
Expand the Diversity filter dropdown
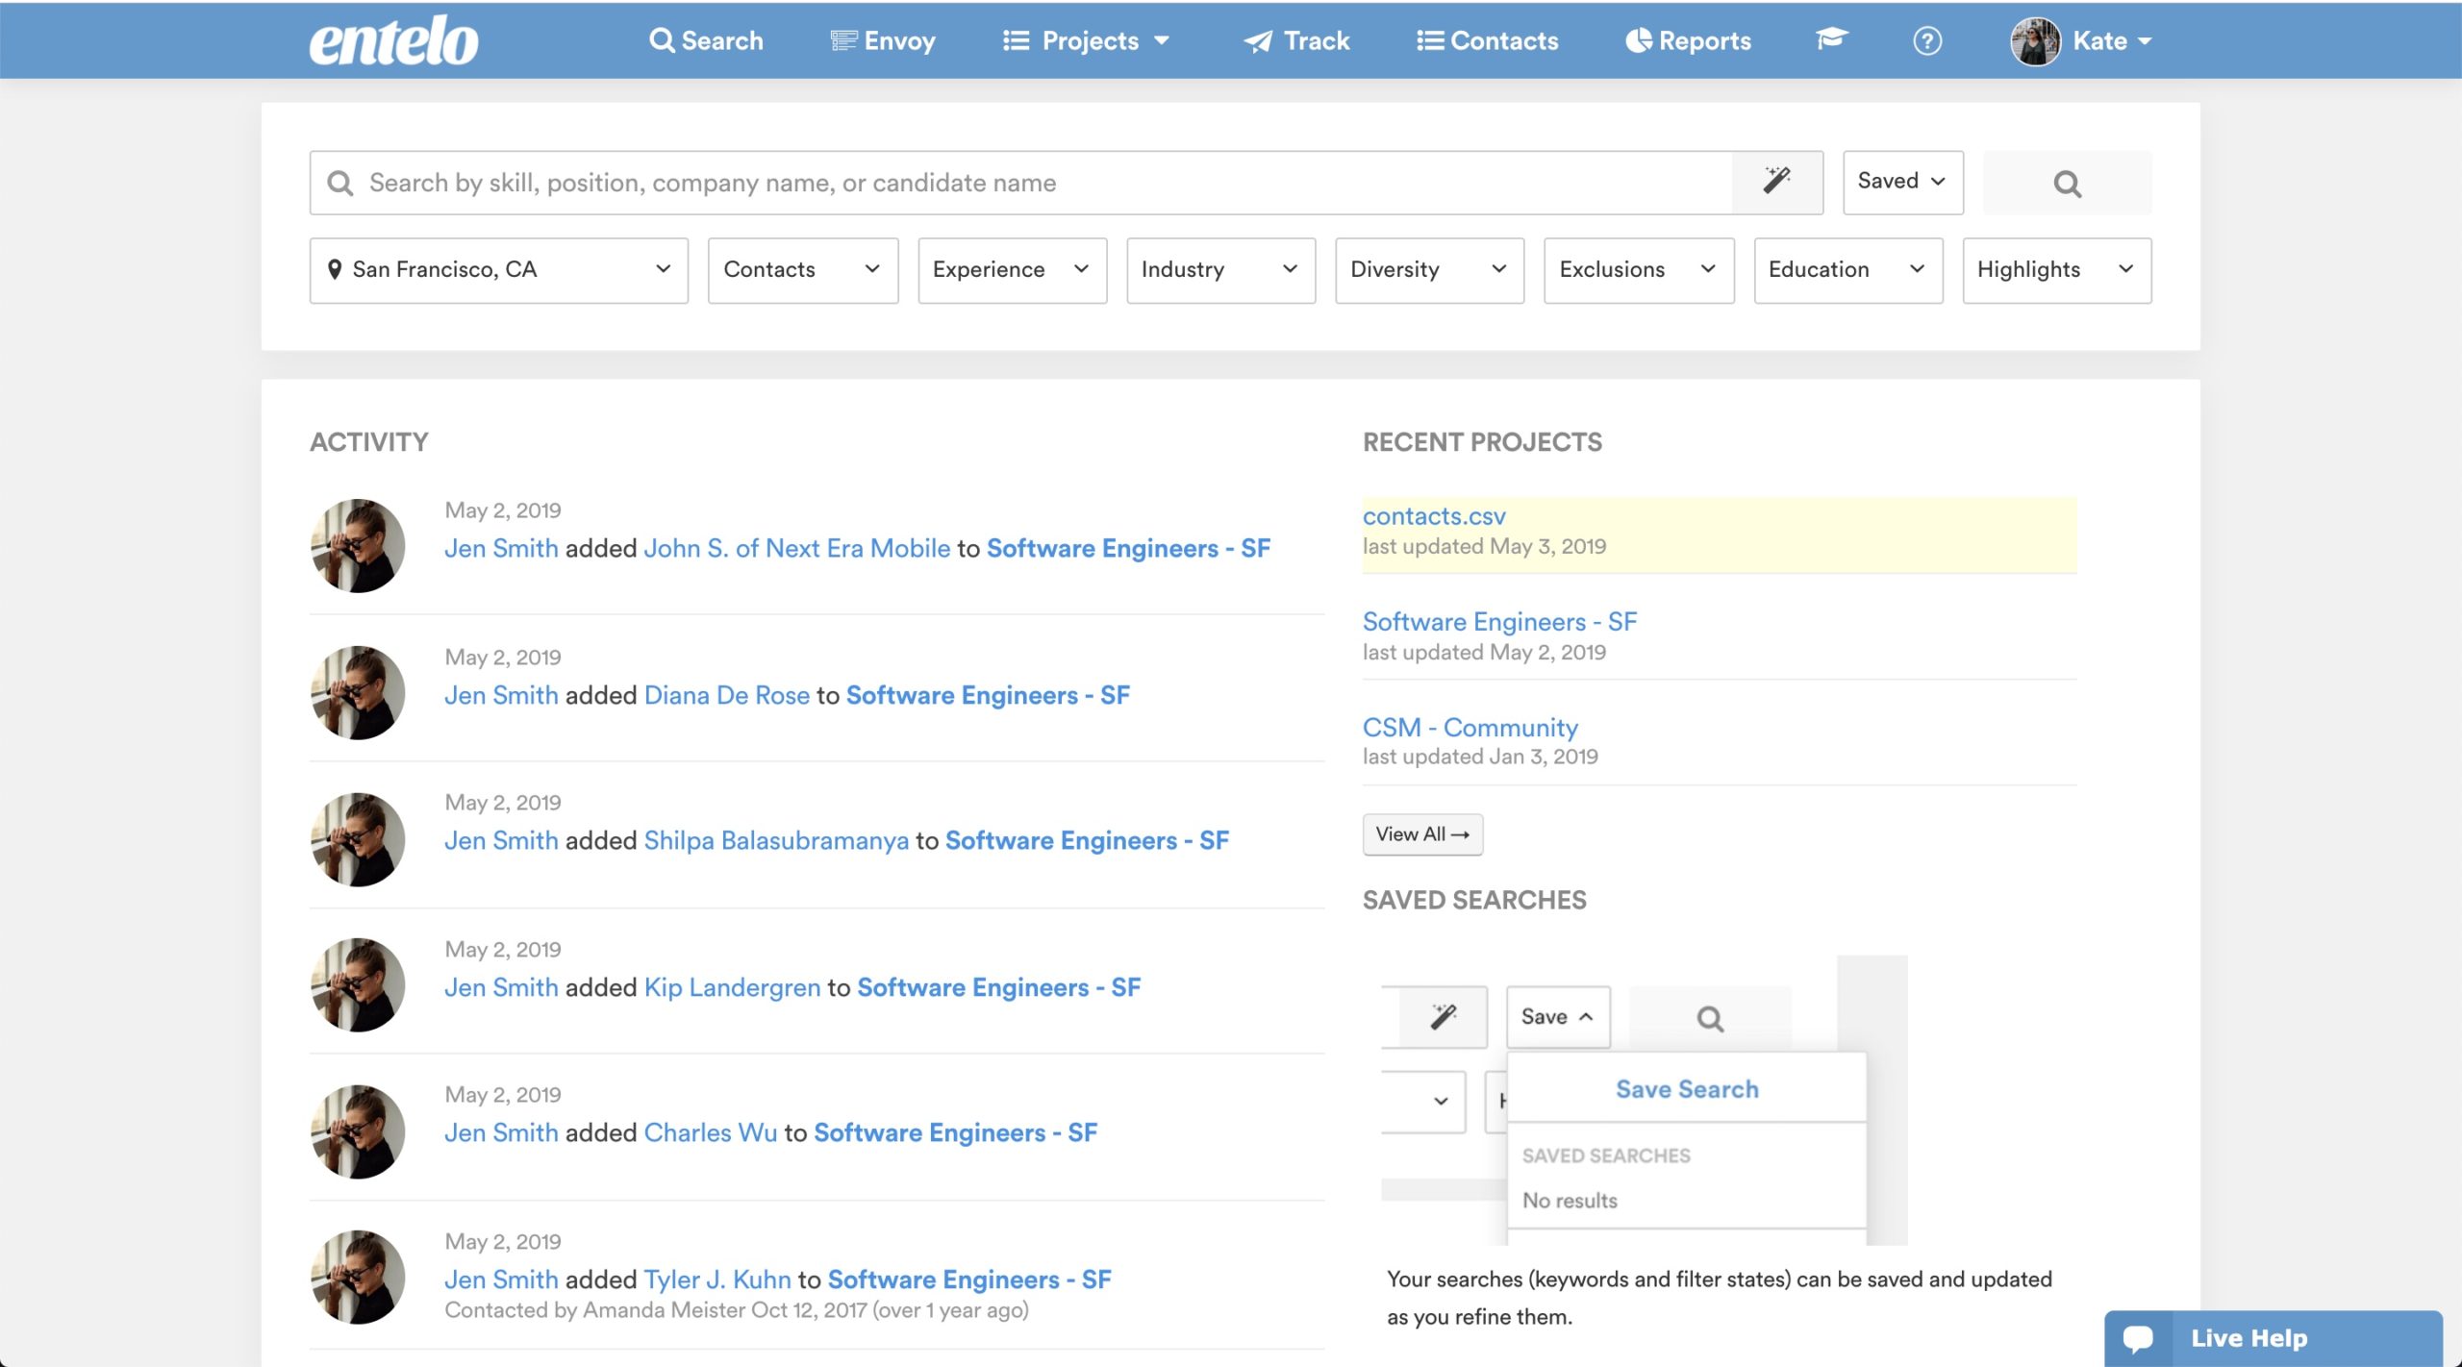[1428, 267]
